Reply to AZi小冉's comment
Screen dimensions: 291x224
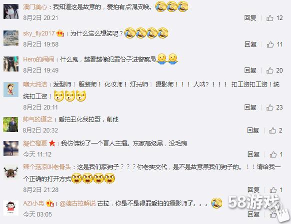[x=254, y=214]
